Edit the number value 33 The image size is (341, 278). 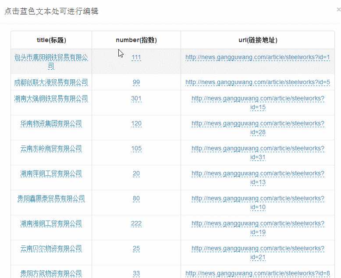coord(136,274)
